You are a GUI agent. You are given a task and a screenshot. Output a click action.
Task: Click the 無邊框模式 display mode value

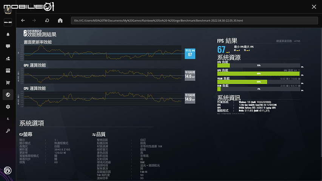61,143
